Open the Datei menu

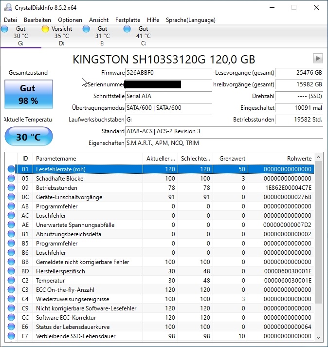10,20
